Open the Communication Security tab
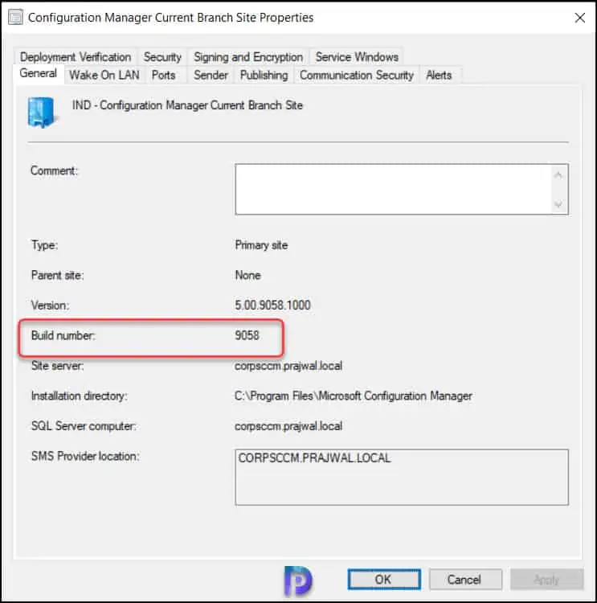This screenshot has height=603, width=597. click(357, 75)
